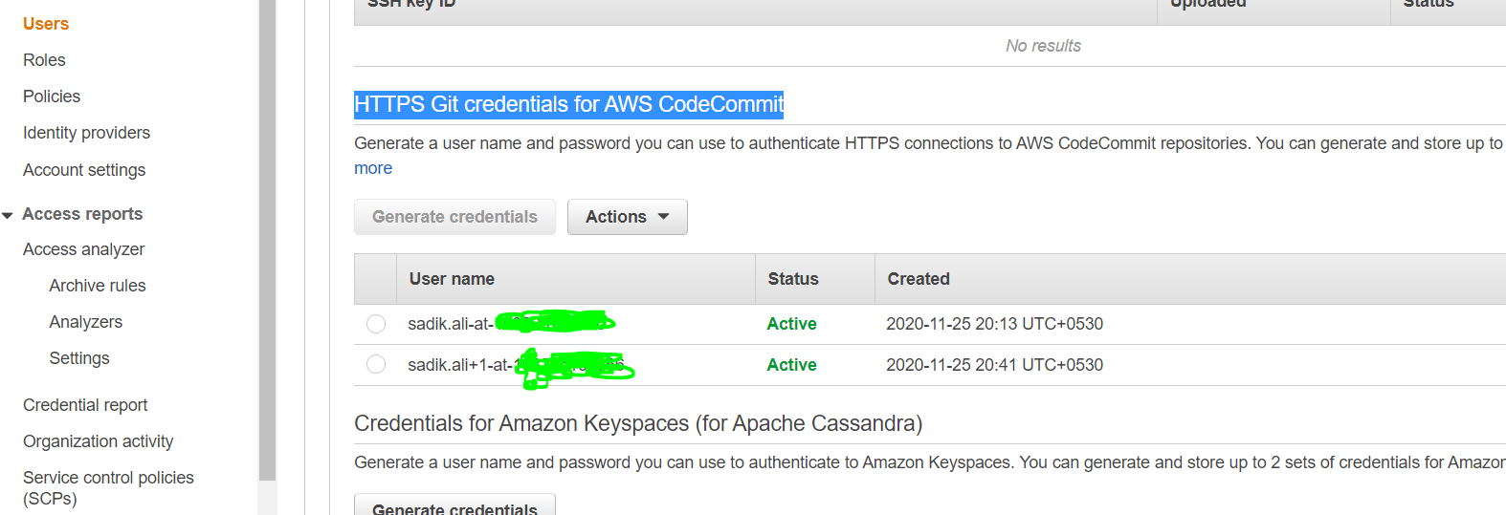Viewport: 1506px width, 515px height.
Task: Select Archive rules under Access analyzer
Action: point(98,286)
